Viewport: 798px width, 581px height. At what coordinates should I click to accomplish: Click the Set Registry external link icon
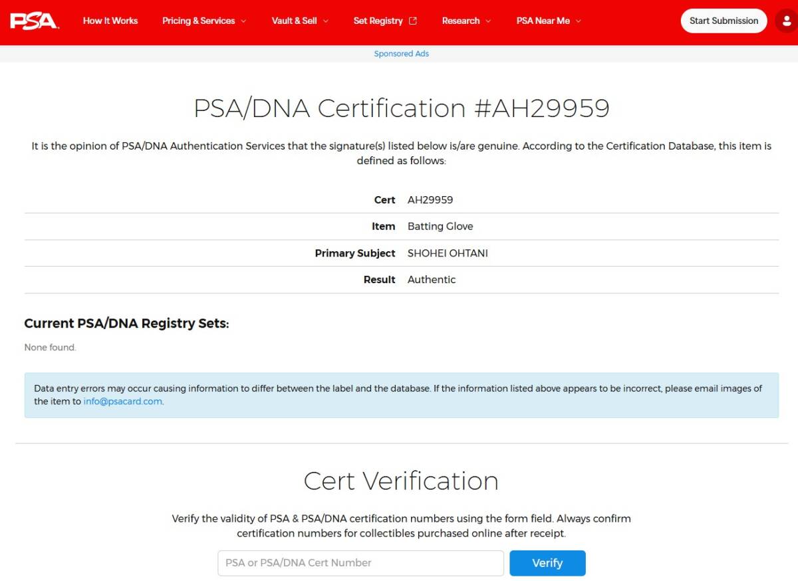click(x=413, y=21)
